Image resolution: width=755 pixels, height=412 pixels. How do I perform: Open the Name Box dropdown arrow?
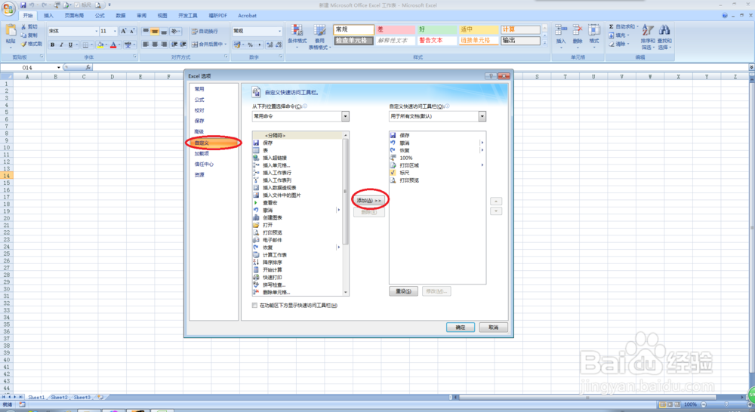(x=59, y=68)
